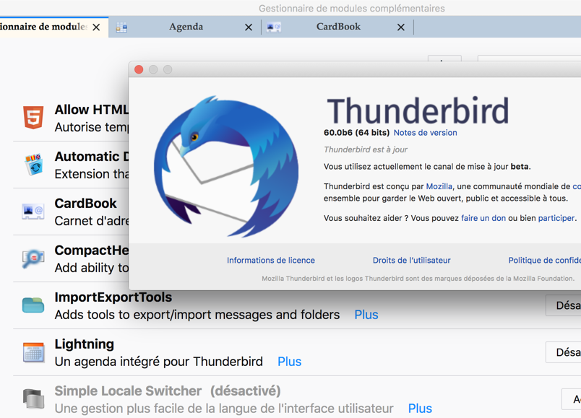Click the Lightning add-on title
This screenshot has height=418, width=581.
[84, 344]
